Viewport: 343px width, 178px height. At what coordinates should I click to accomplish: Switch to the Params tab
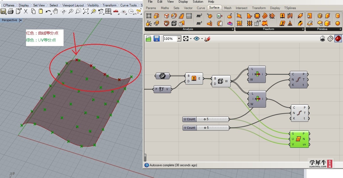(151, 8)
